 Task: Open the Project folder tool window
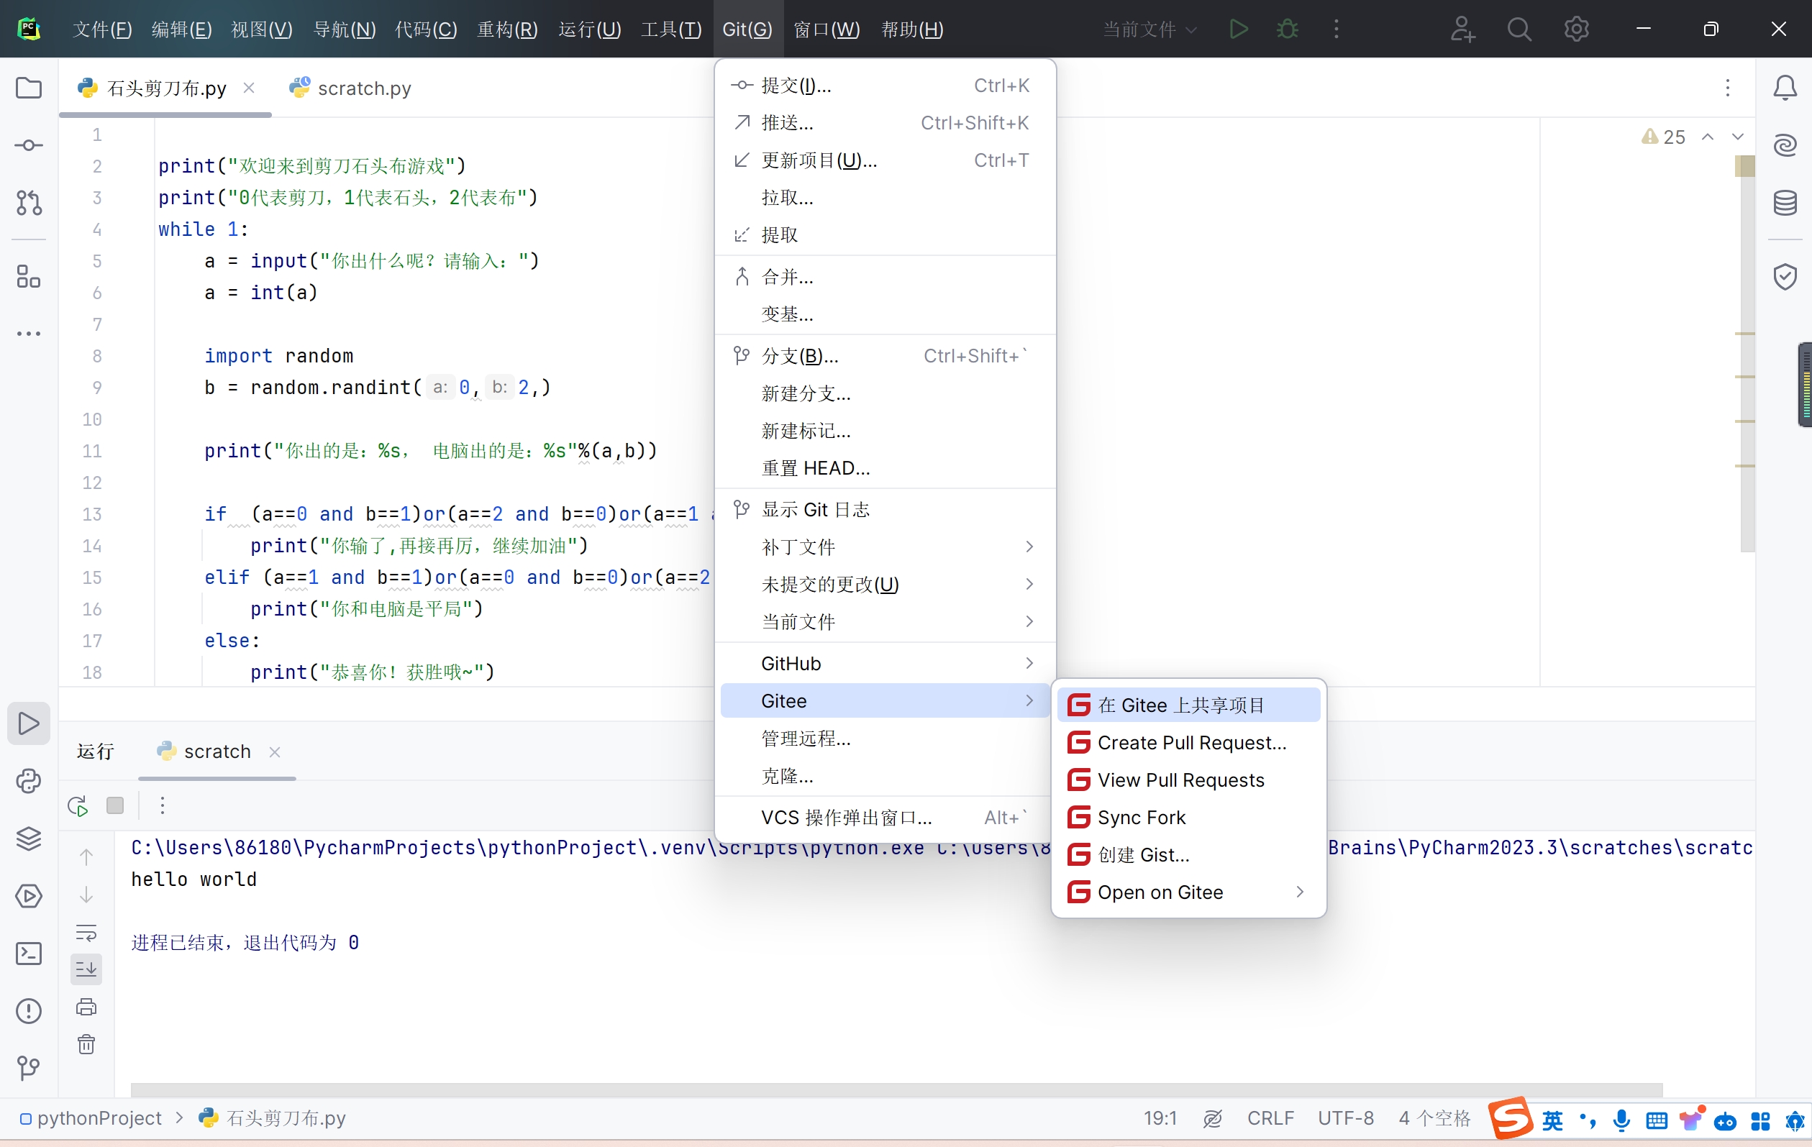(x=29, y=88)
